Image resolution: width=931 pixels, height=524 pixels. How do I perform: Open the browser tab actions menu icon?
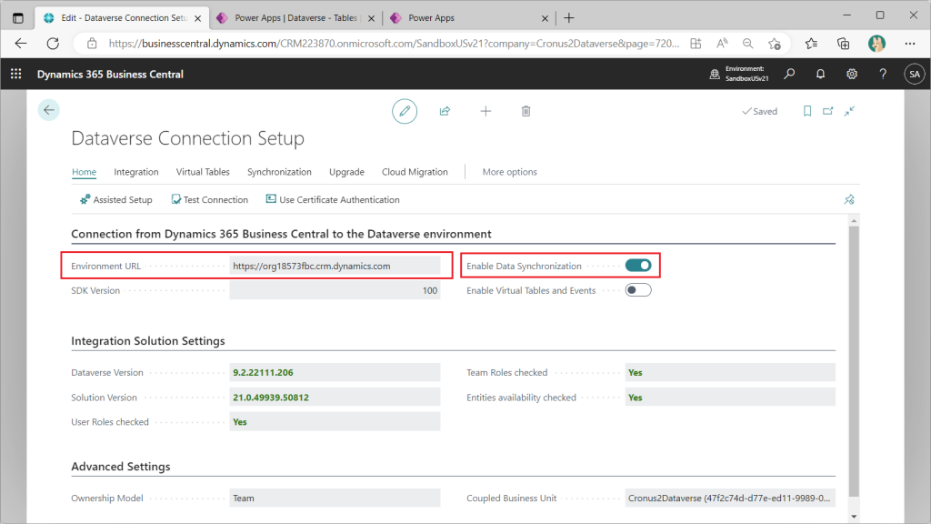click(18, 18)
